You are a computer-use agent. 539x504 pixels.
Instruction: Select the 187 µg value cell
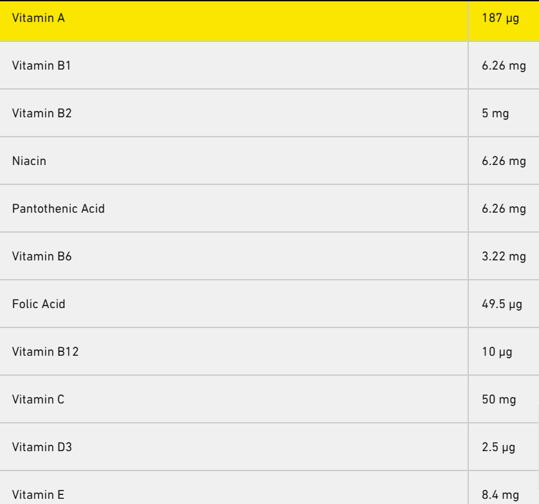pos(495,19)
